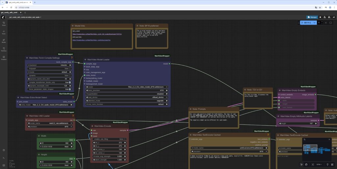Open the Models sidebar panel
This screenshot has height=169, width=337.
pos(4,41)
